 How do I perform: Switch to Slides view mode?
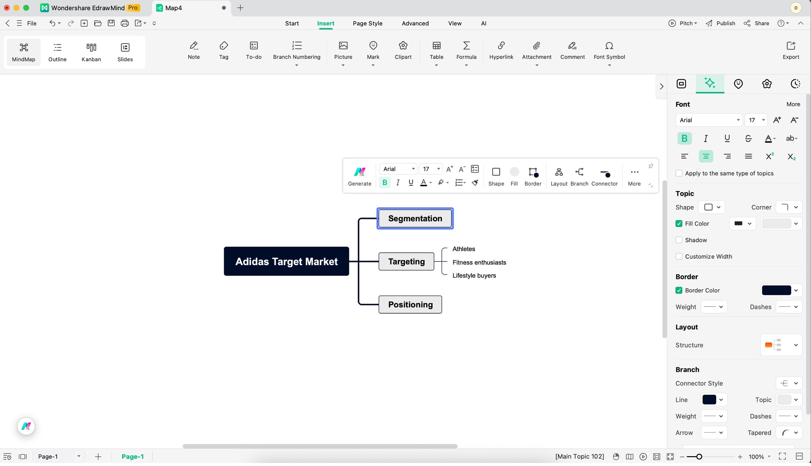click(125, 52)
